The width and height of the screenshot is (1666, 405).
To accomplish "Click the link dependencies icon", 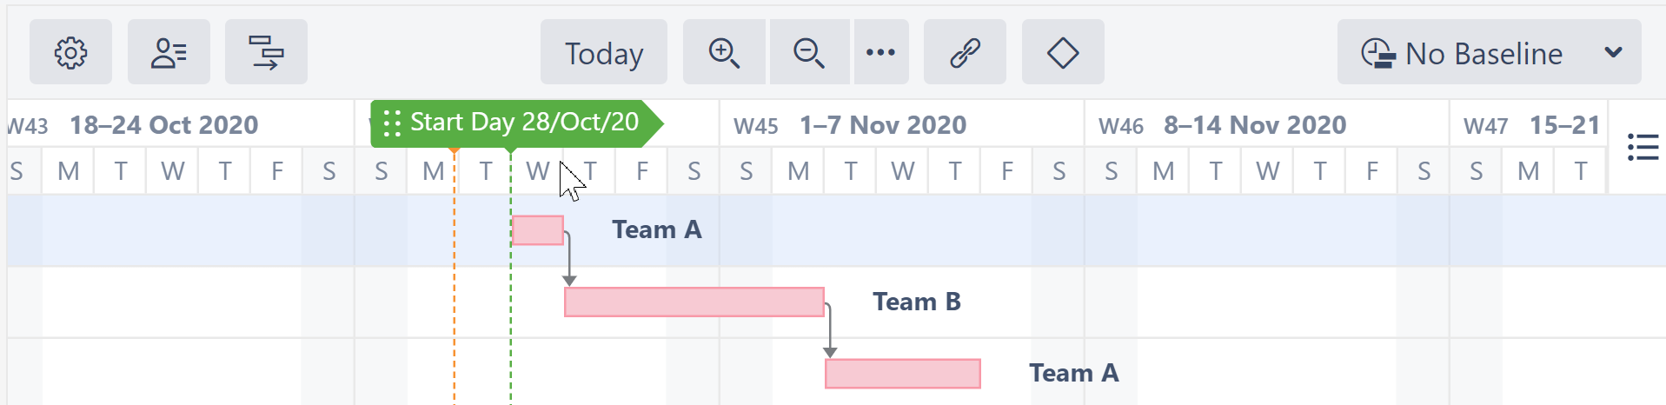I will (x=965, y=53).
